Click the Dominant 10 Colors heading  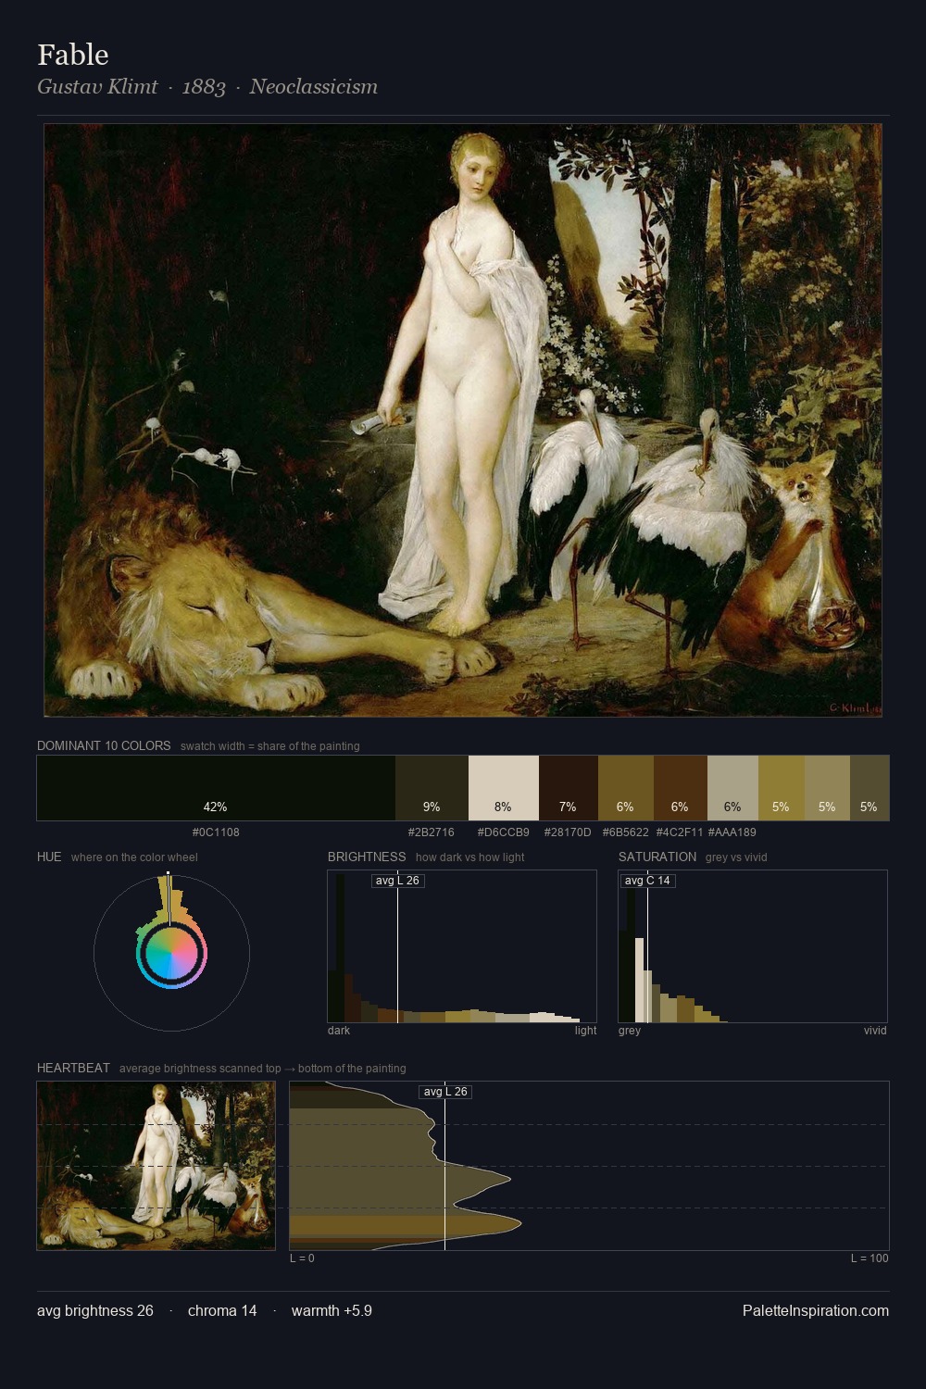point(104,745)
